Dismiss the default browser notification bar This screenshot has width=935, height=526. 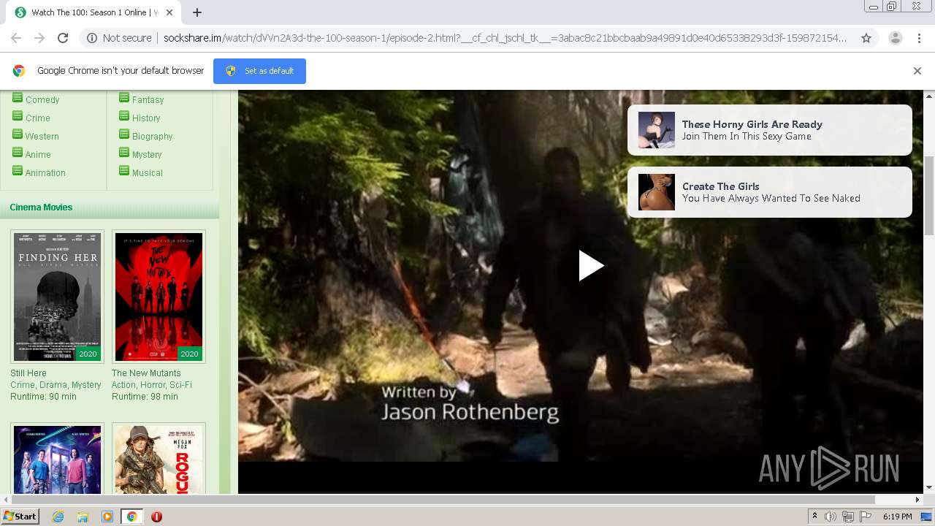[x=917, y=71]
